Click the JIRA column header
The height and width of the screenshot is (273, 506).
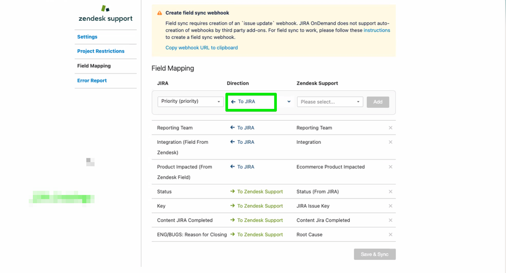[x=163, y=83]
